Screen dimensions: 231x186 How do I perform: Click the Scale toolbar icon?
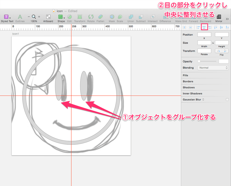(120, 17)
